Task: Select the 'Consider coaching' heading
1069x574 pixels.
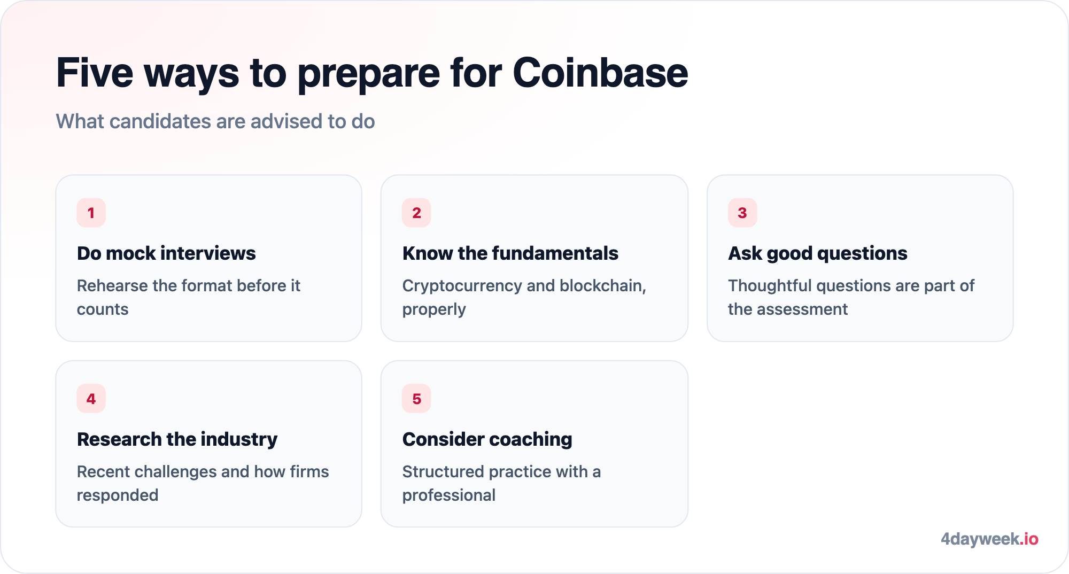Action: 487,439
